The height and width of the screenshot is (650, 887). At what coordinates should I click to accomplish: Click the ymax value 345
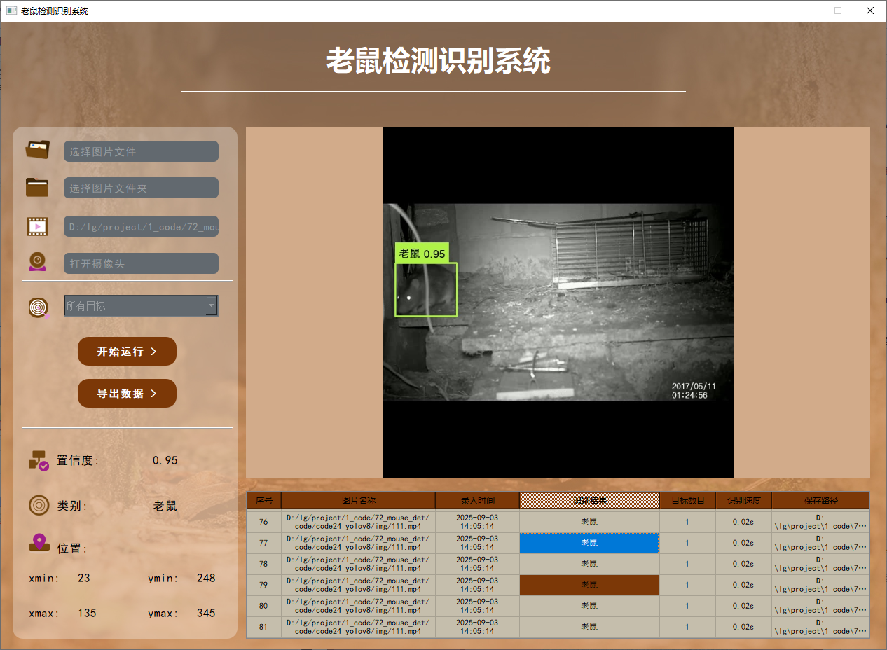(x=206, y=613)
